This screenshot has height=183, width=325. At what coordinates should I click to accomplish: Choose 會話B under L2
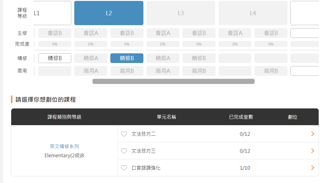[127, 33]
